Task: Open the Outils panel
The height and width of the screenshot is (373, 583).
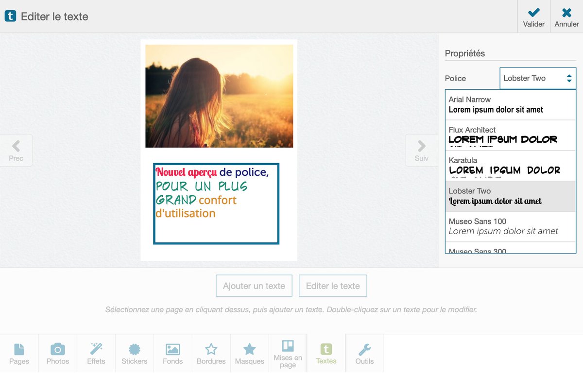Action: (x=364, y=353)
